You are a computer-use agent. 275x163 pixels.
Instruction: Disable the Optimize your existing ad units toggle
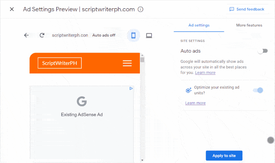(258, 90)
